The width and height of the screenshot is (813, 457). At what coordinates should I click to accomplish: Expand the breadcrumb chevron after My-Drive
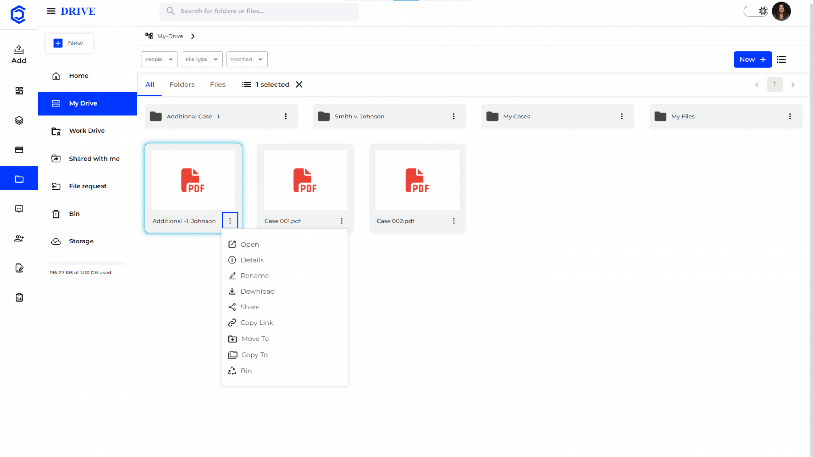[x=193, y=36]
